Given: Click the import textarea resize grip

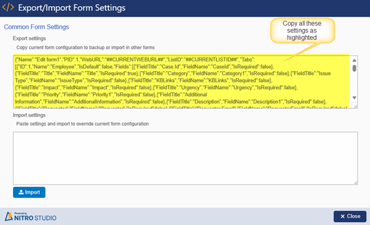Looking at the screenshot, I should pos(355,183).
